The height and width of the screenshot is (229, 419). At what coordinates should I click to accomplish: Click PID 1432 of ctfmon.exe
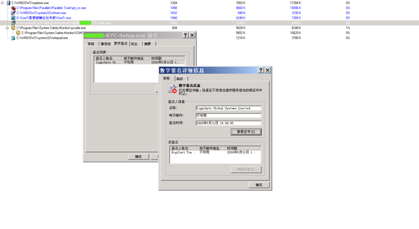pos(174,13)
